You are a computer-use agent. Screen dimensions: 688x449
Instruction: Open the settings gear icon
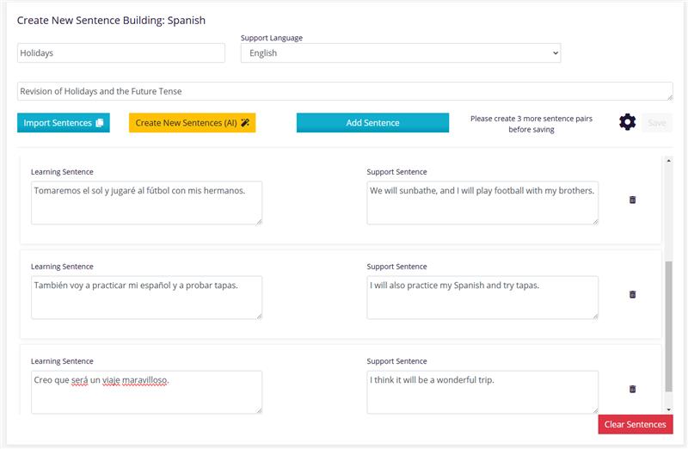tap(627, 122)
